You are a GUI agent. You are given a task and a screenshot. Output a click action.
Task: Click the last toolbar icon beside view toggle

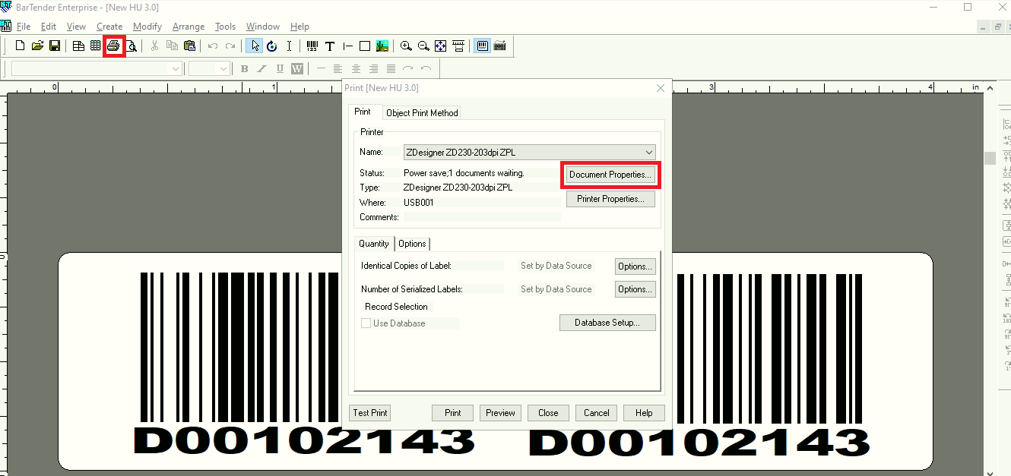tap(499, 46)
